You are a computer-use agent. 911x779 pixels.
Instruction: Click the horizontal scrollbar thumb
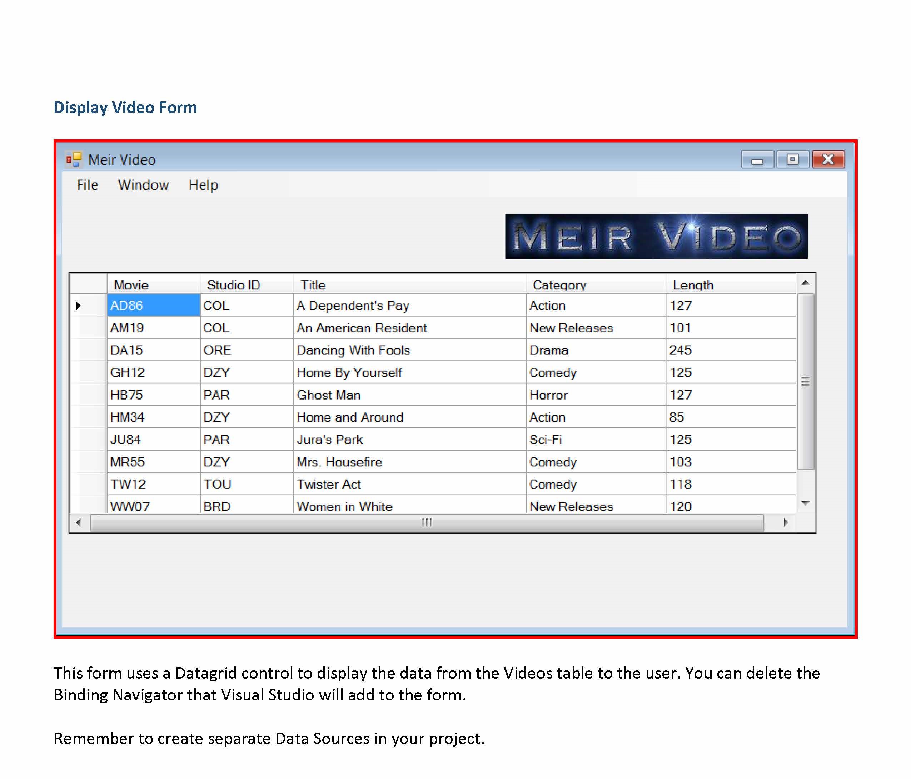pos(427,522)
